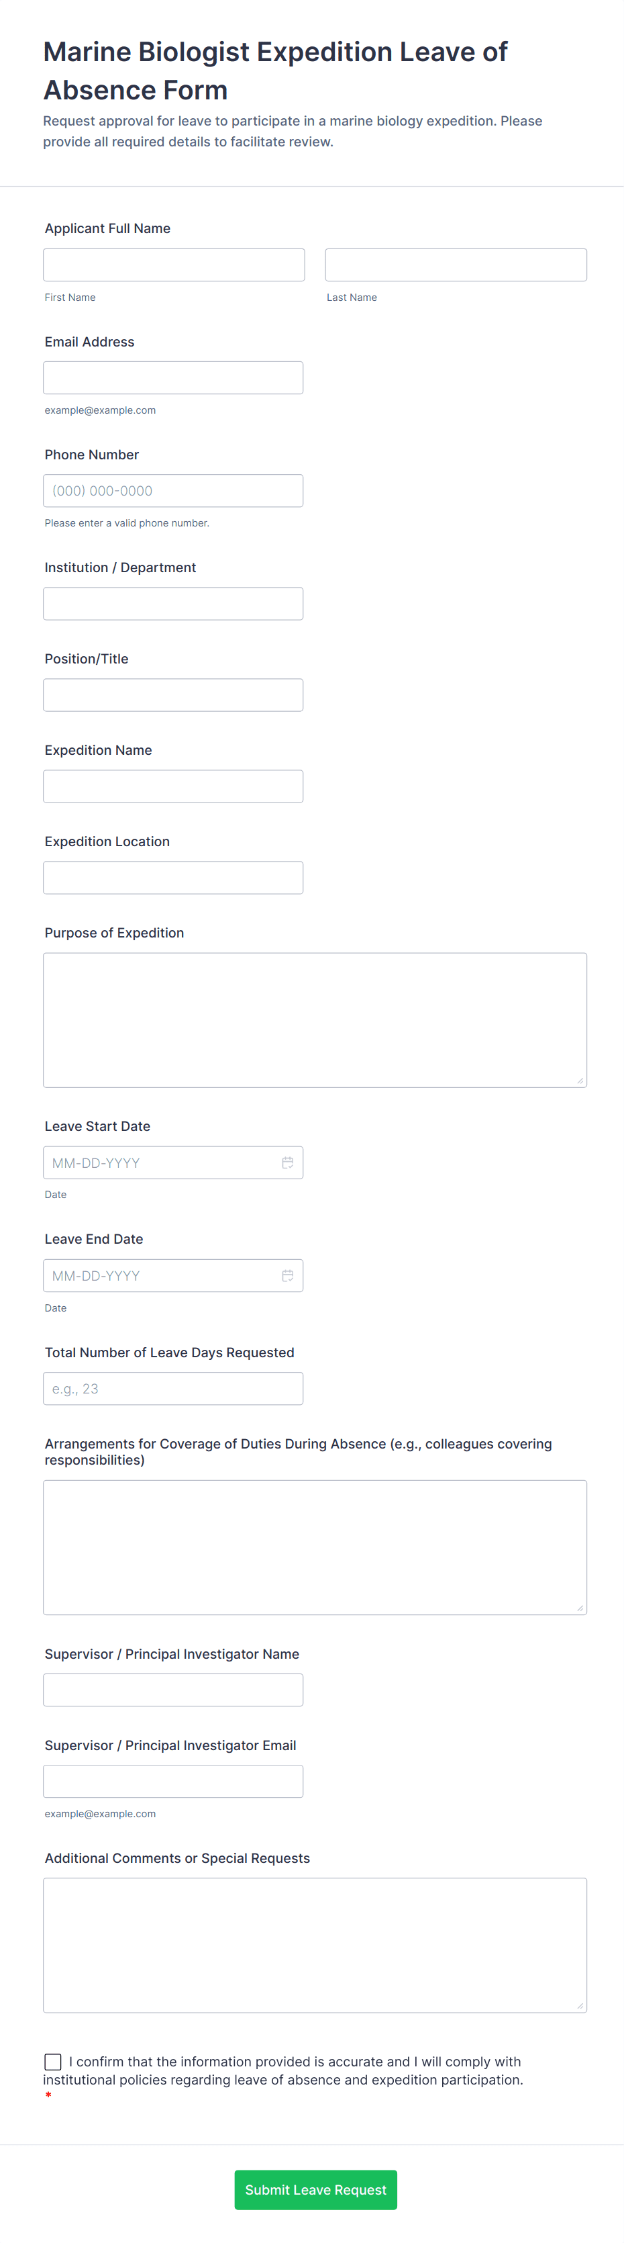Select the Institution / Department field
Viewport: 624px width, 2243px height.
[x=173, y=604]
